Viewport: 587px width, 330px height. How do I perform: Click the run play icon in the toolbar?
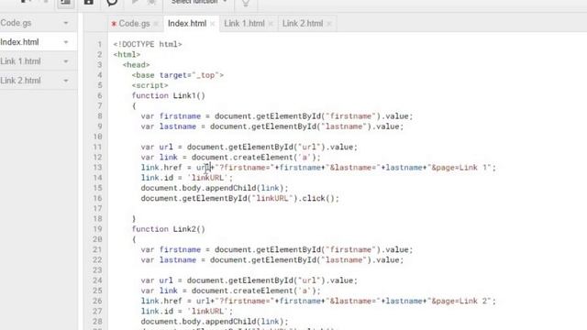[135, 2]
